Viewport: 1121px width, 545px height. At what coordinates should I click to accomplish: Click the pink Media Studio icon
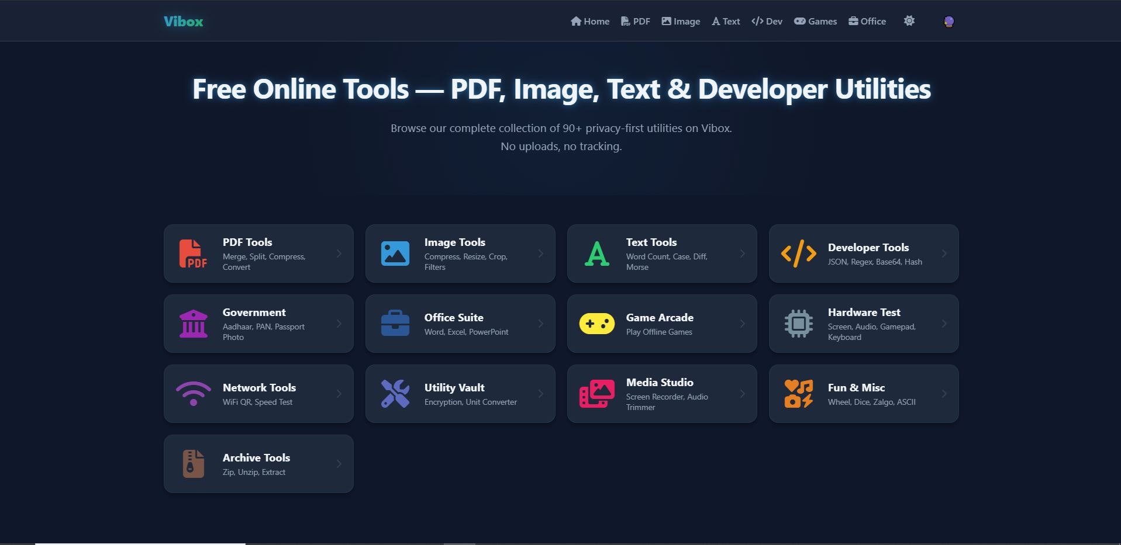click(597, 394)
